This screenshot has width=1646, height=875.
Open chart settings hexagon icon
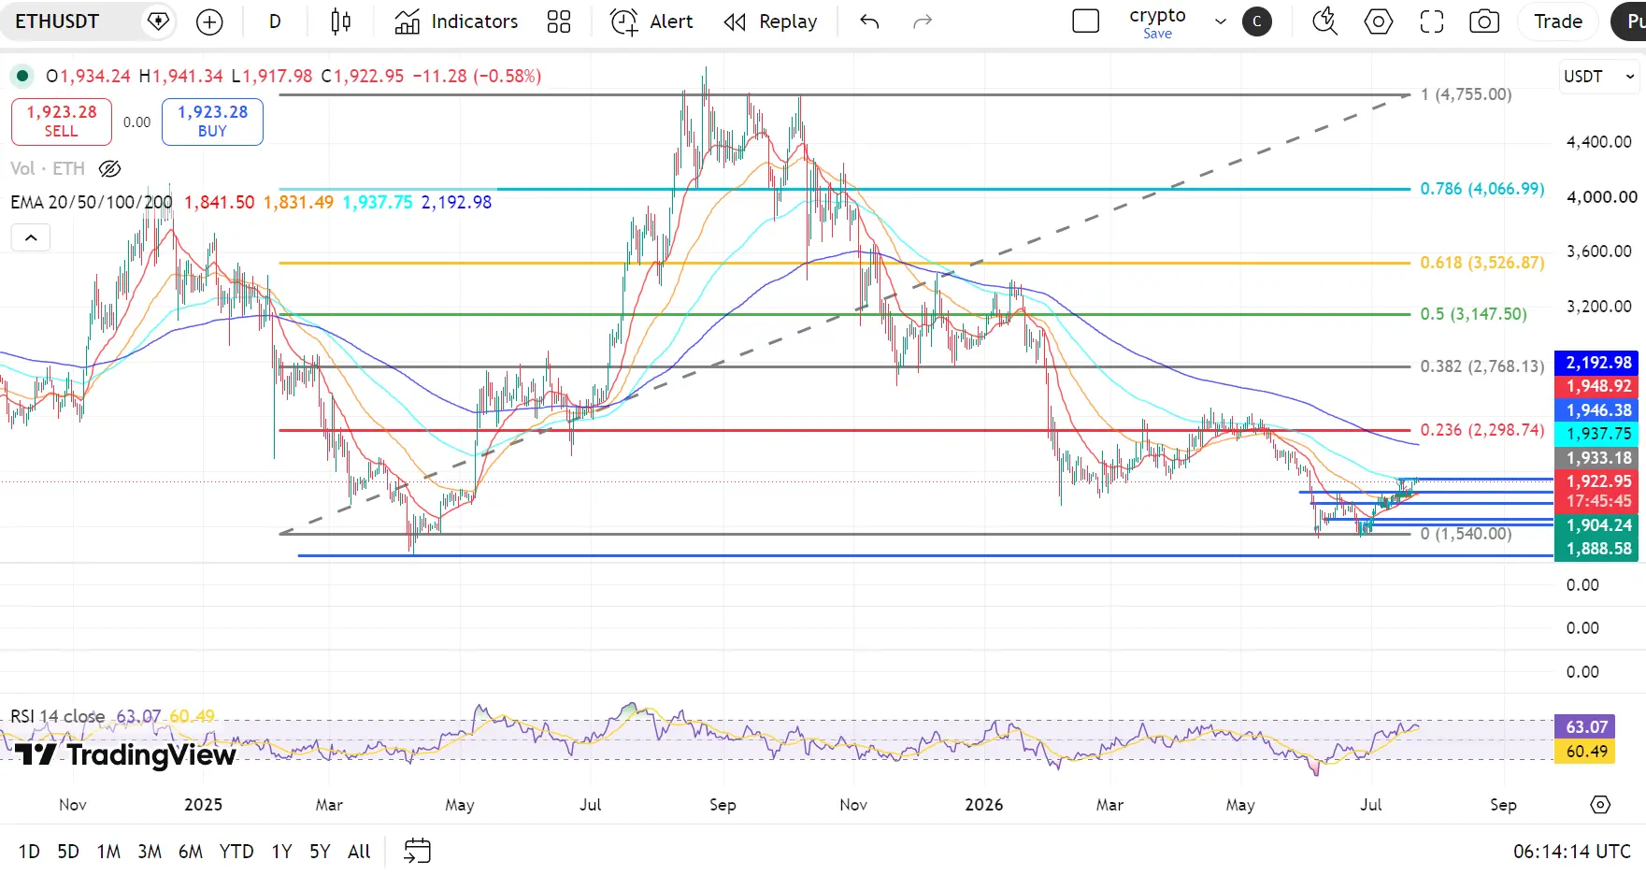[x=1378, y=22]
